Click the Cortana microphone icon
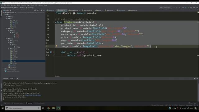199x112 pixels. (x=39, y=108)
